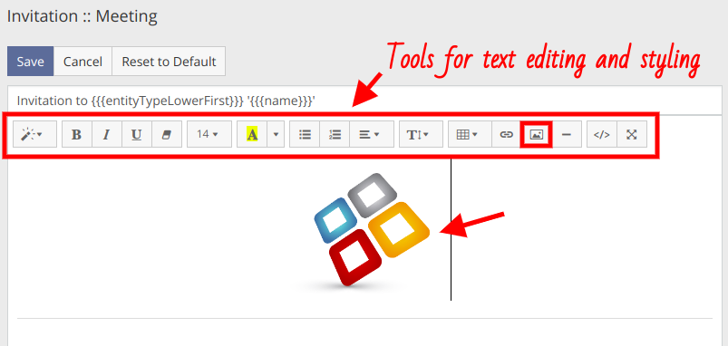
Task: Toggle bold formatting
Action: click(77, 134)
